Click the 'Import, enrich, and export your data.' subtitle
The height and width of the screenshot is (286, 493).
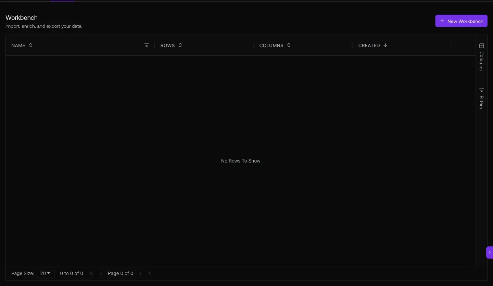[44, 26]
